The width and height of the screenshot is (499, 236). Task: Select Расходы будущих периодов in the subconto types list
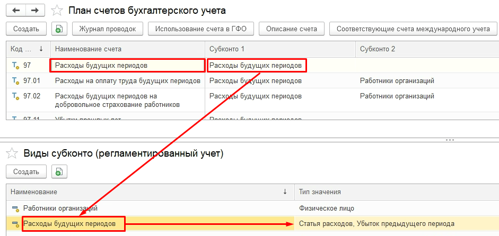click(x=69, y=224)
